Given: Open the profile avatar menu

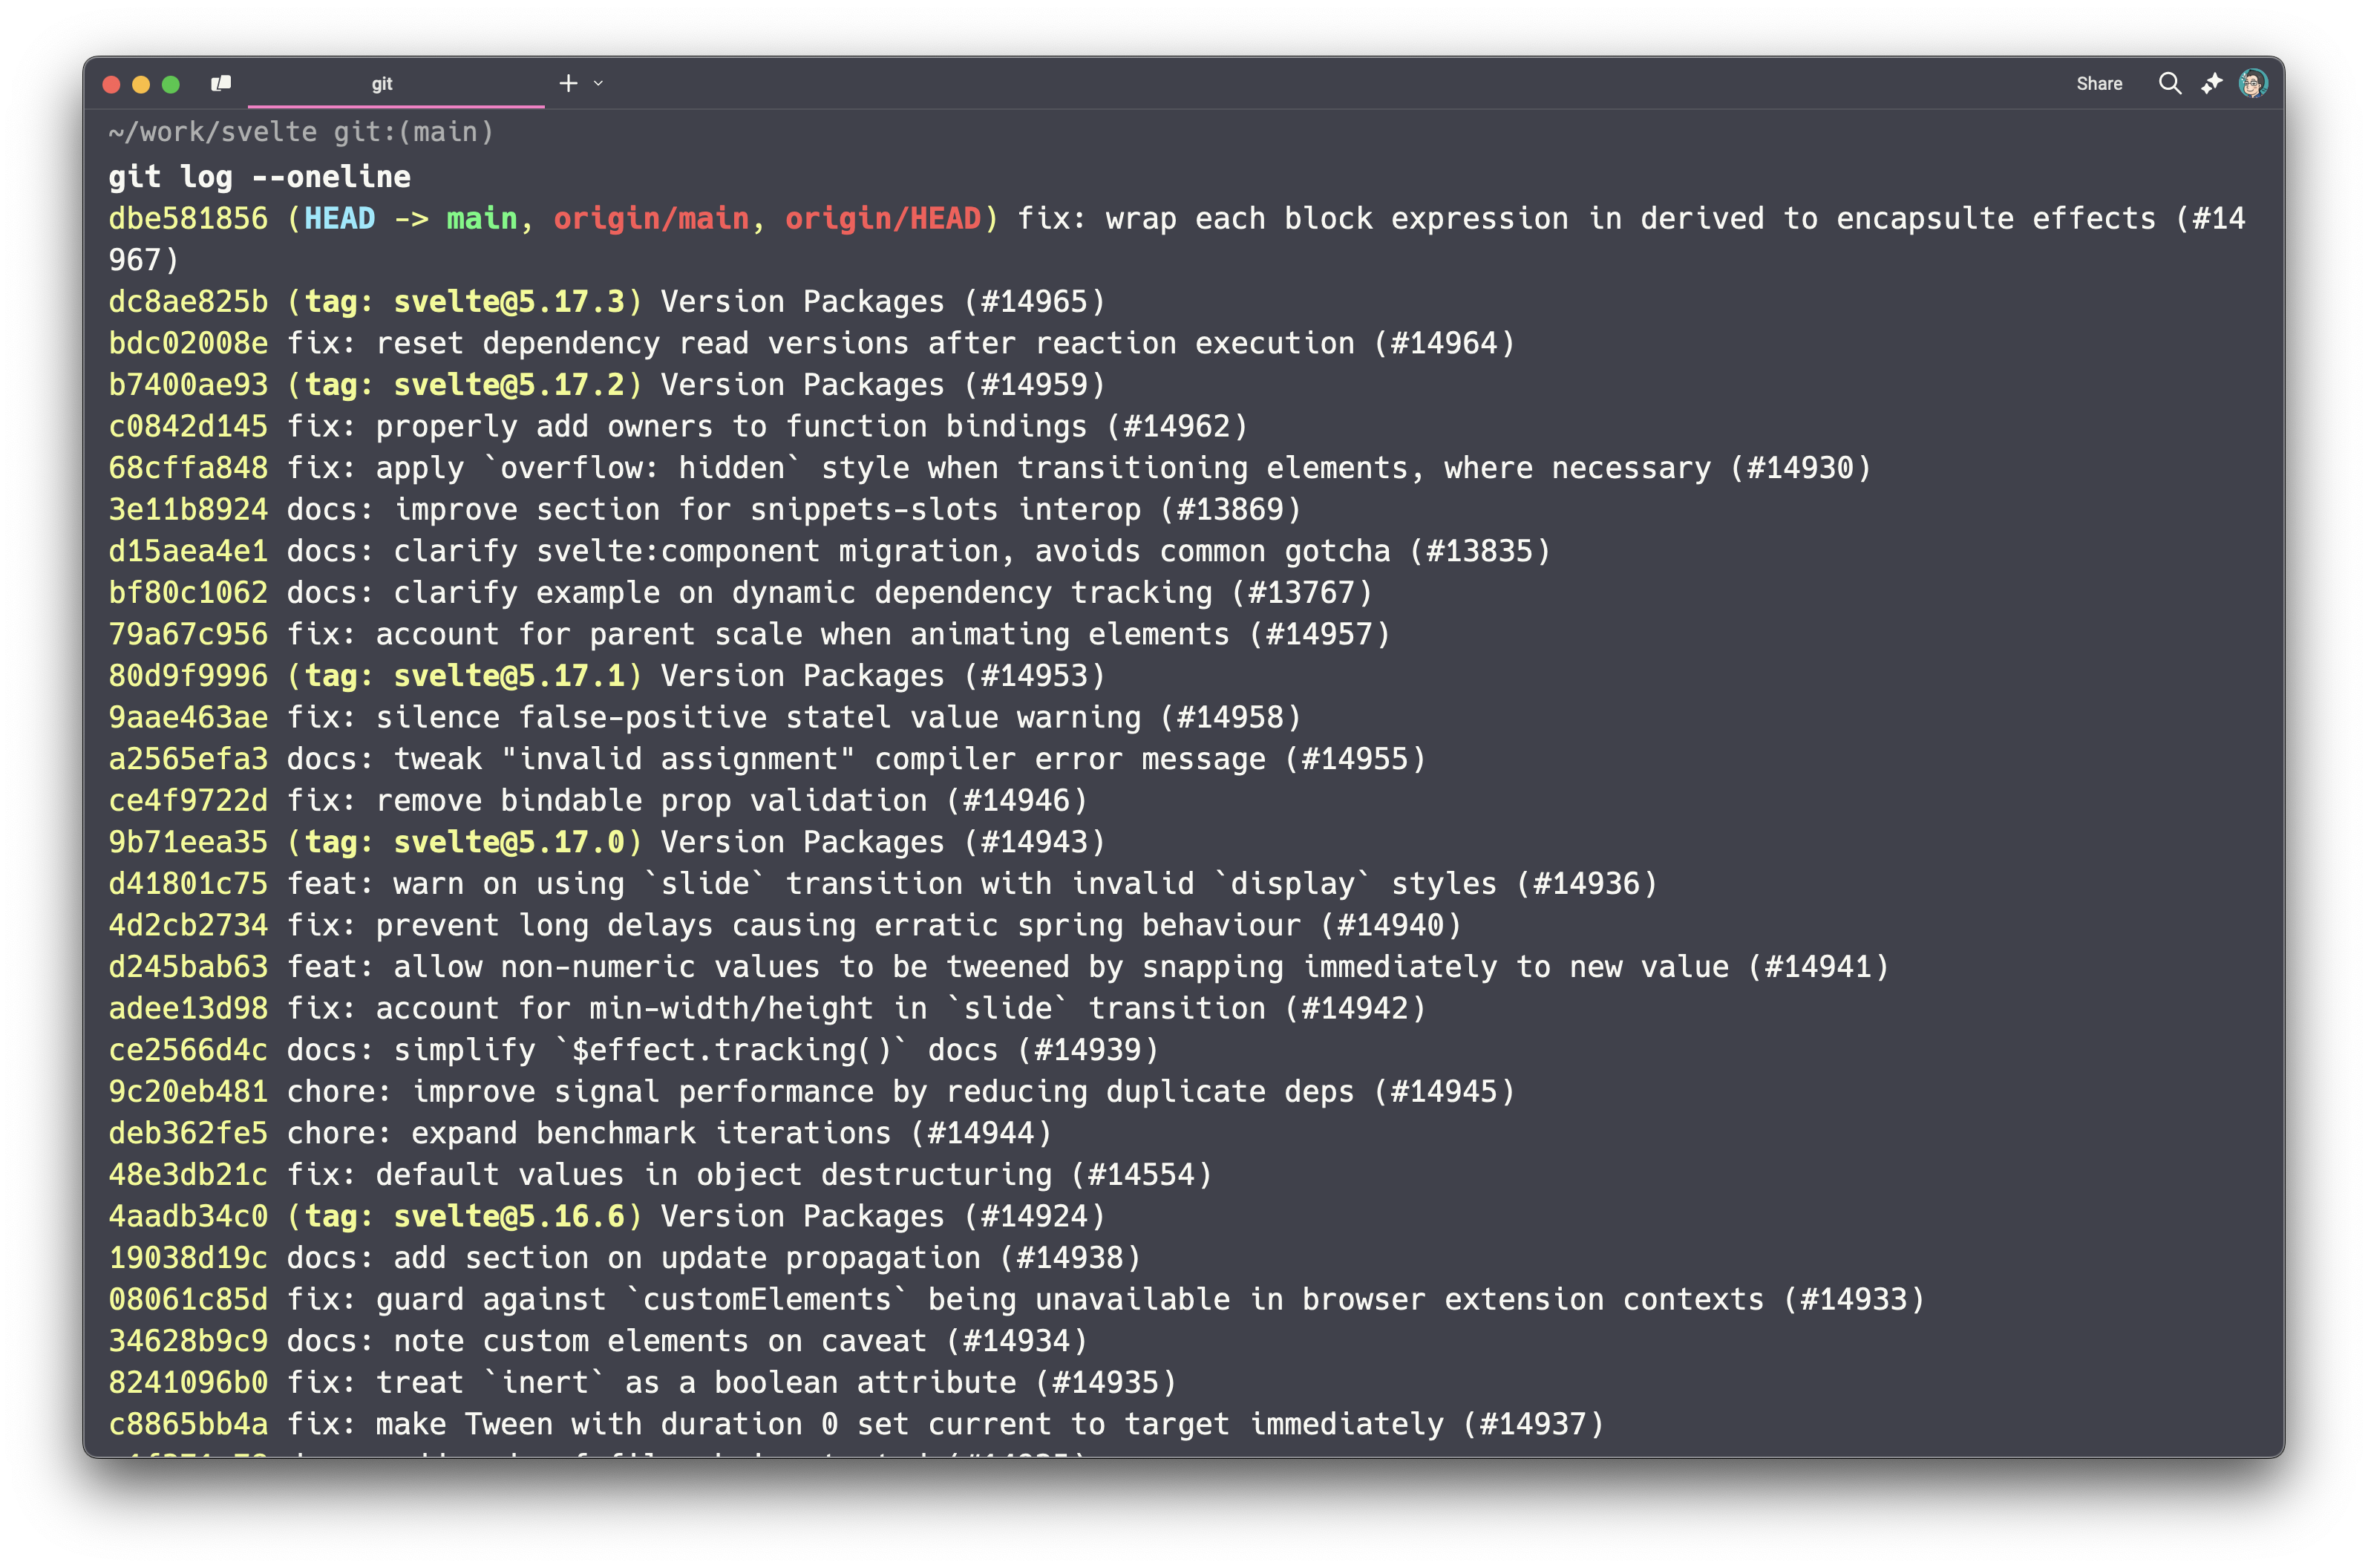Looking at the screenshot, I should coord(2254,83).
